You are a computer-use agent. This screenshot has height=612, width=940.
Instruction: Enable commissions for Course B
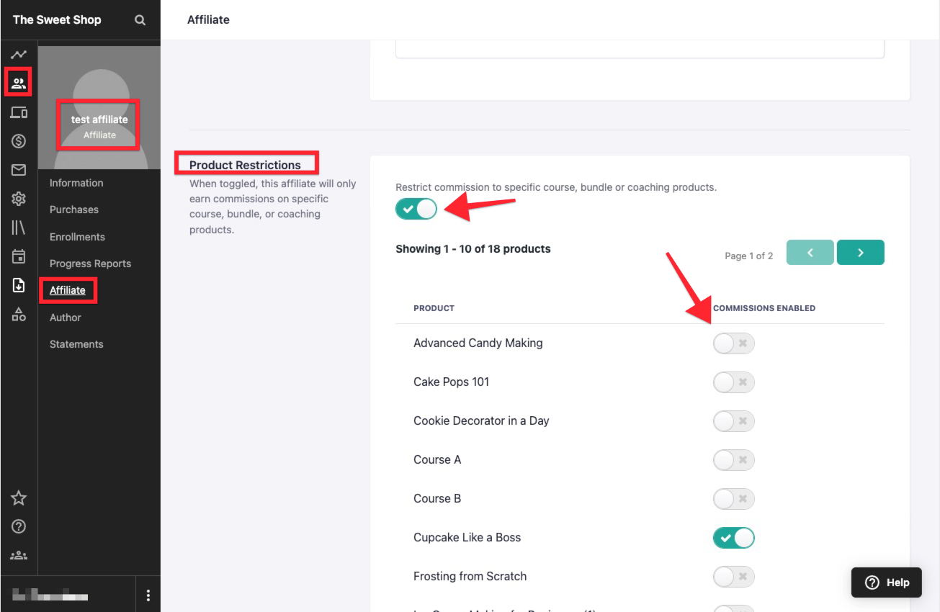733,499
